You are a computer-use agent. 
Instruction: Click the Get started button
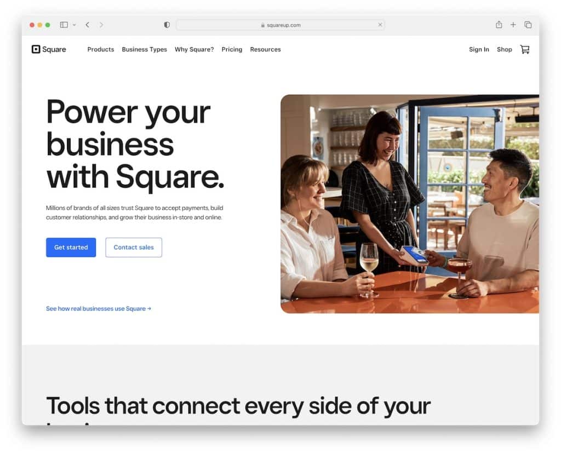pyautogui.click(x=71, y=247)
